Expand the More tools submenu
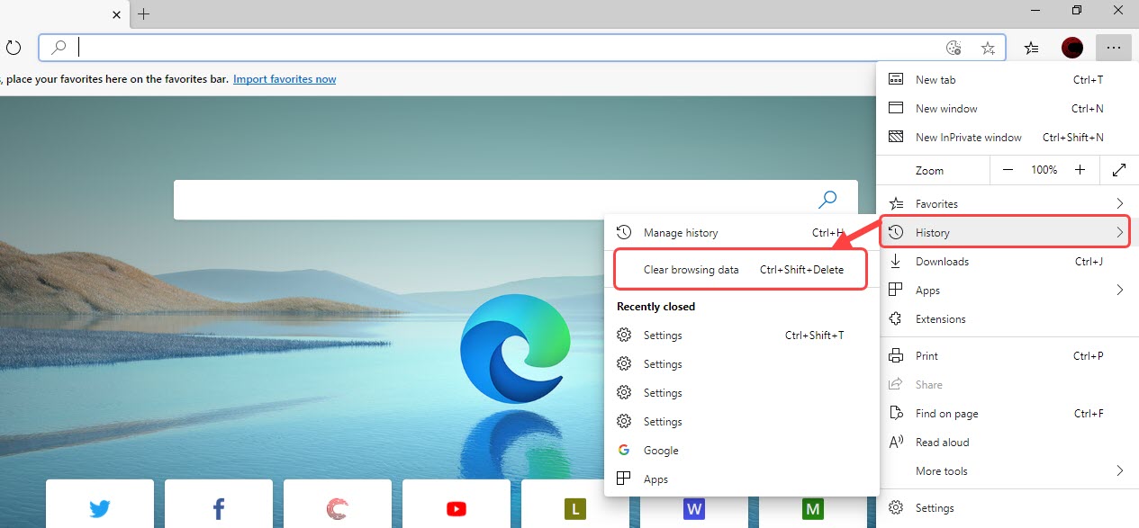Viewport: 1139px width, 528px height. (x=1007, y=471)
